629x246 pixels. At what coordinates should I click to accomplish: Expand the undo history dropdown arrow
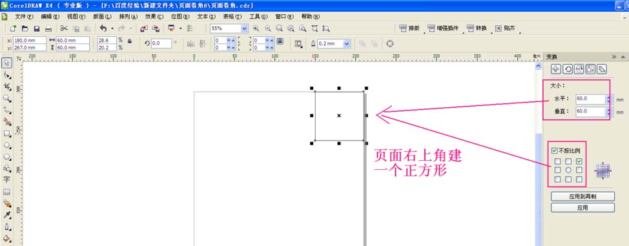pos(112,28)
